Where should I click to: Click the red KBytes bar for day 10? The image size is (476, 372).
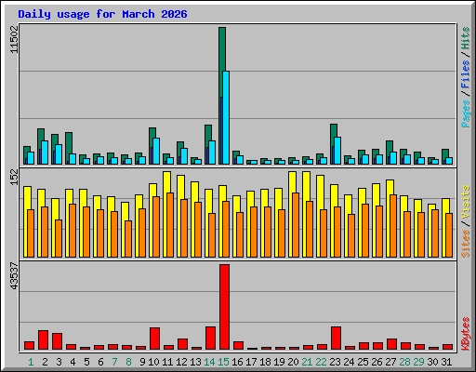[154, 339]
